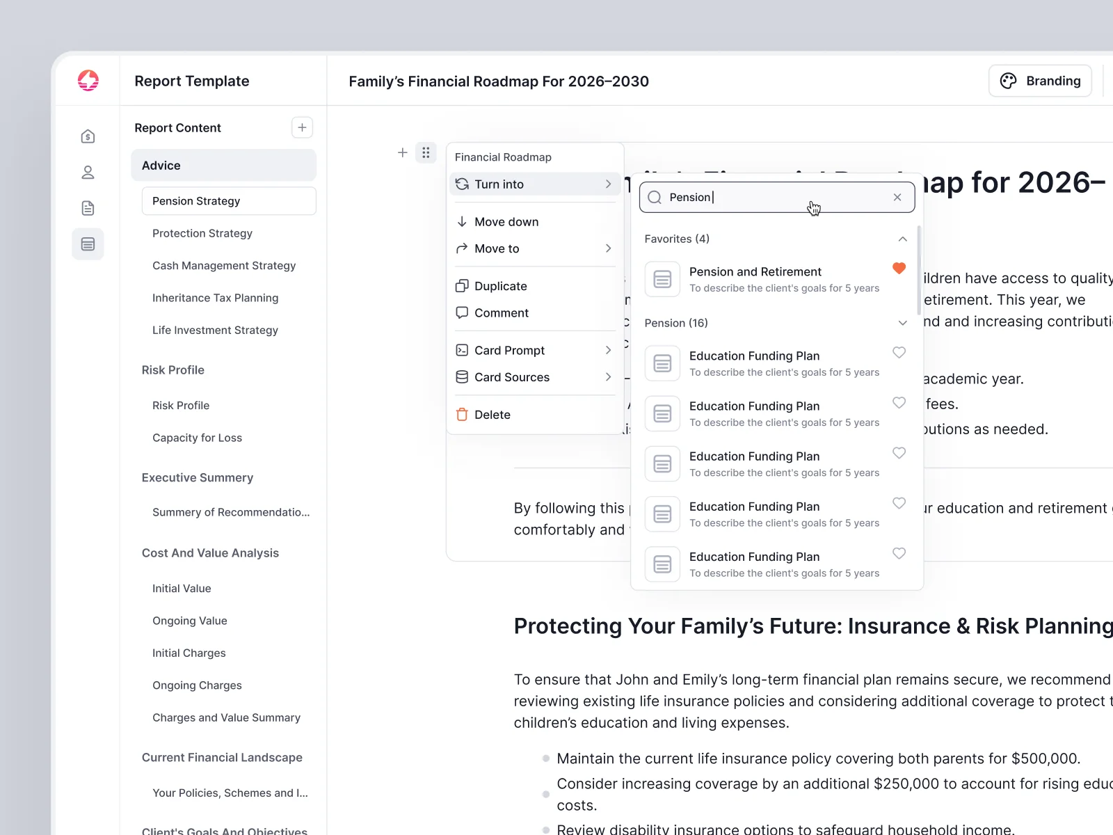Image resolution: width=1113 pixels, height=835 pixels.
Task: Open Life Investment Strategy item
Action: (216, 331)
